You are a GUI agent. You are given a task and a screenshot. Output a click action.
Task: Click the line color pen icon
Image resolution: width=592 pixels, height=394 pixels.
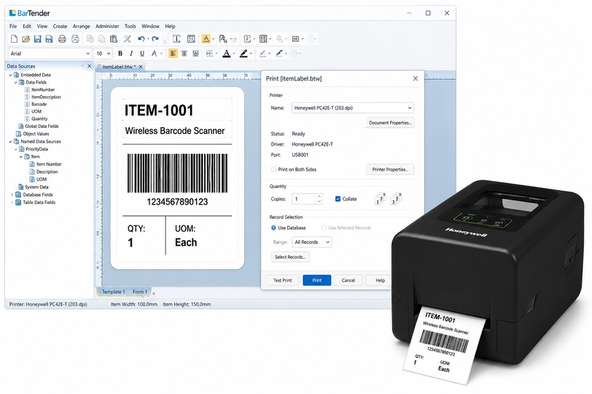click(243, 53)
